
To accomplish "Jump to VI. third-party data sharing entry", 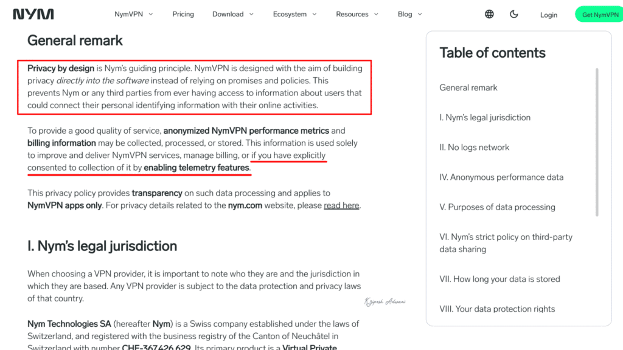I will pyautogui.click(x=506, y=243).
